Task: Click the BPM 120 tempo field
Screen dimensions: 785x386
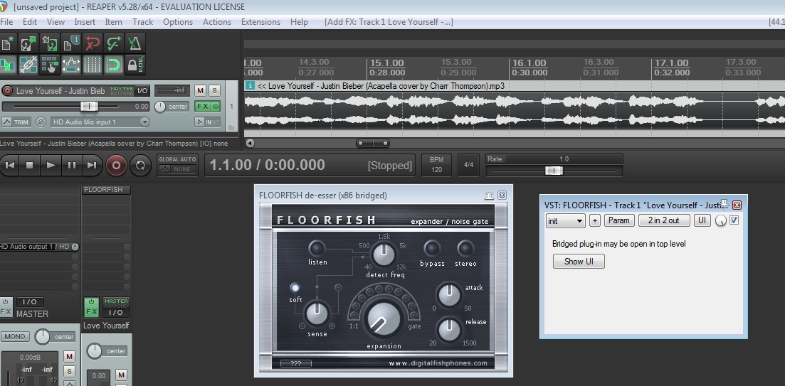Action: coord(436,164)
